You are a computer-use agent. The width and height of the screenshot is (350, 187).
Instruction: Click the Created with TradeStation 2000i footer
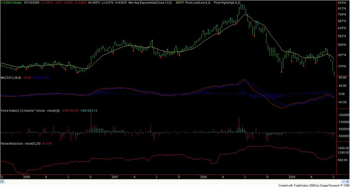[313, 185]
